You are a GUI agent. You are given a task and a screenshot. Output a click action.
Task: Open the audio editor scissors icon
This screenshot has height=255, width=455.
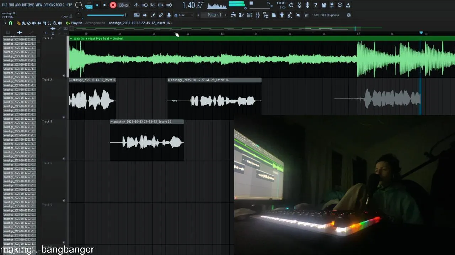tap(299, 5)
